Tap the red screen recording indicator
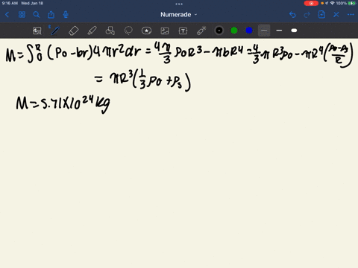 (311, 3)
